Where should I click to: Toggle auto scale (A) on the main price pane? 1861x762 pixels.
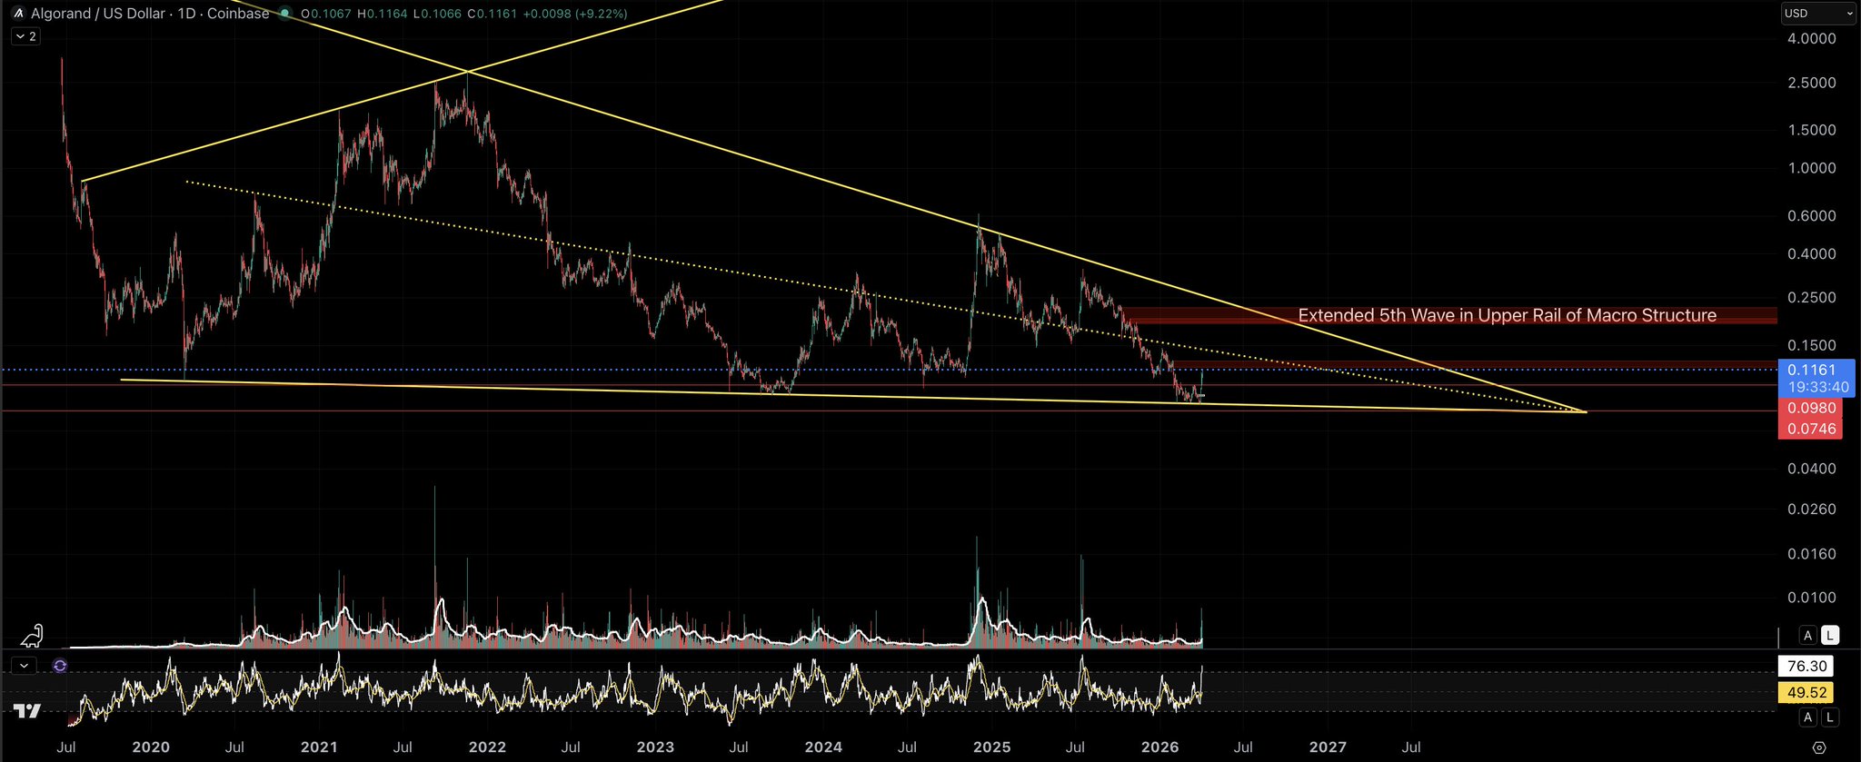pyautogui.click(x=1808, y=636)
